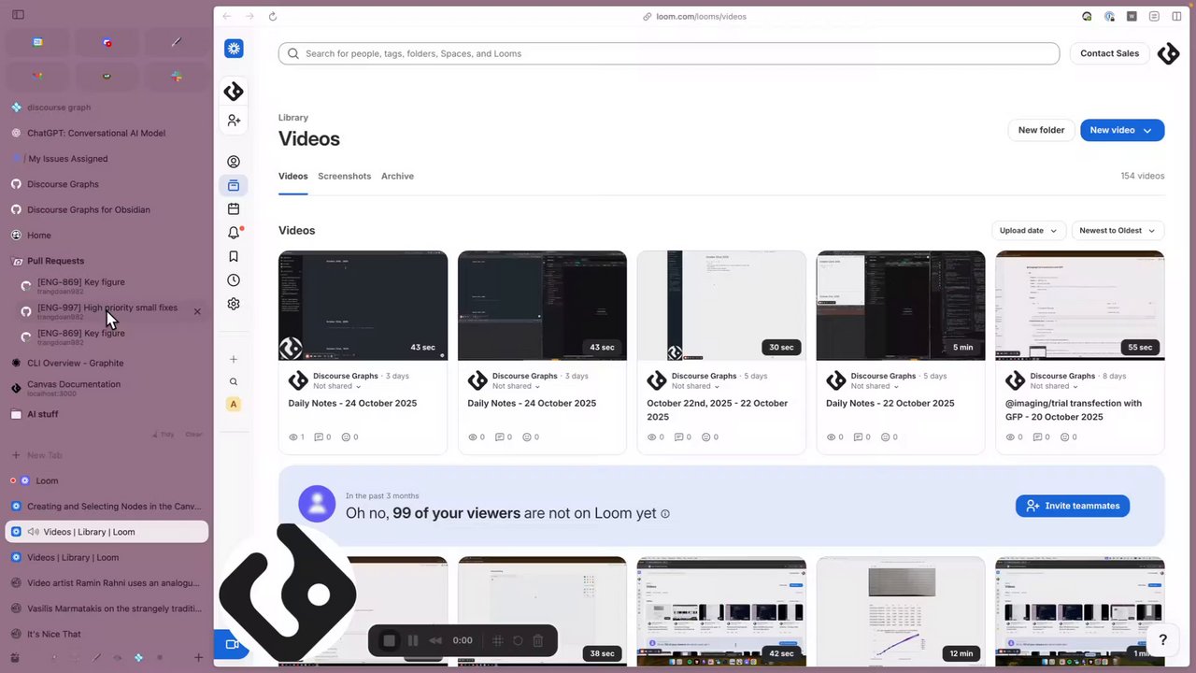Open the Settings gear icon in Loom sidebar

point(234,304)
